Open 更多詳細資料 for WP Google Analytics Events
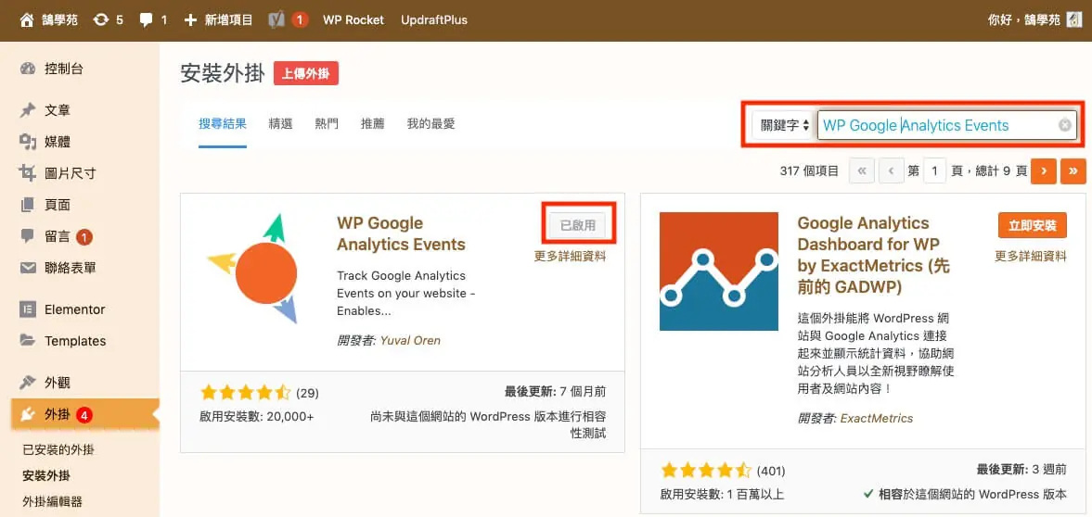1092x517 pixels. pos(571,256)
